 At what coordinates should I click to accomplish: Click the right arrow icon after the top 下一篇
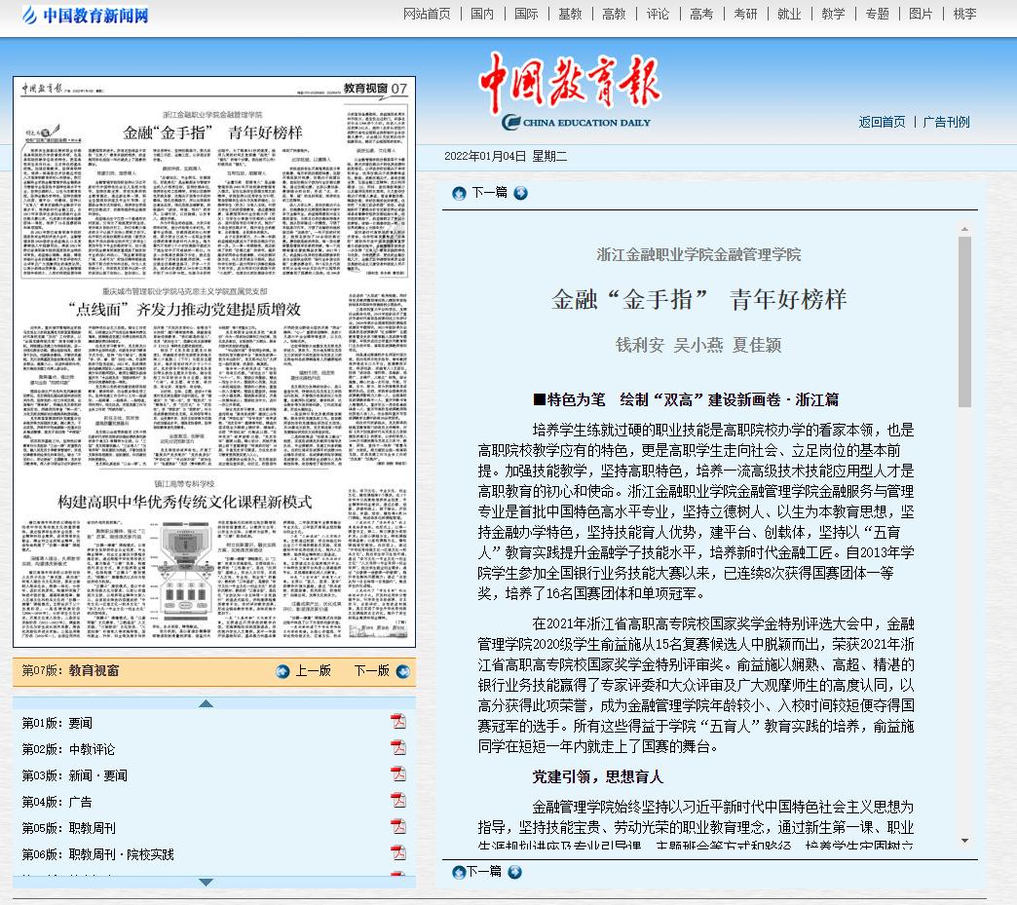(x=520, y=193)
